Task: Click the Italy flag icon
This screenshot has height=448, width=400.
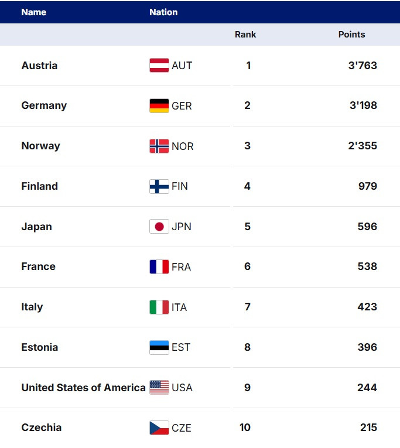Action: [159, 307]
